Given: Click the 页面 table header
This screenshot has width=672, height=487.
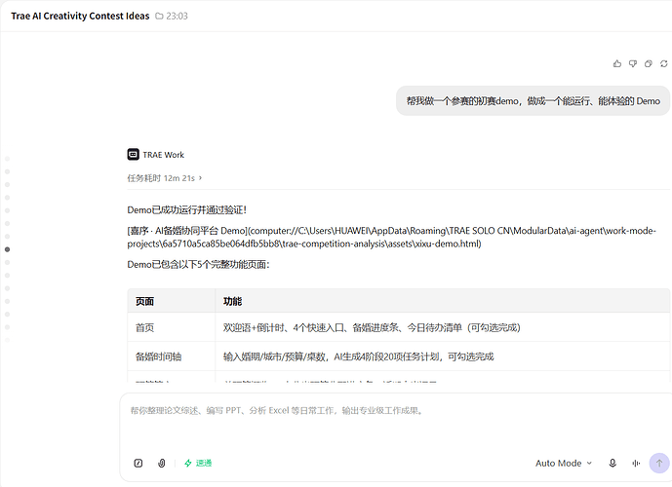Looking at the screenshot, I should 172,301.
